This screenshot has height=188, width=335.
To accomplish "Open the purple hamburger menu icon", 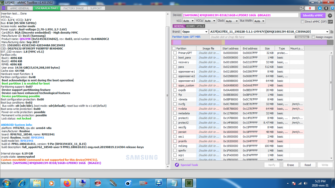I will [3, 8].
